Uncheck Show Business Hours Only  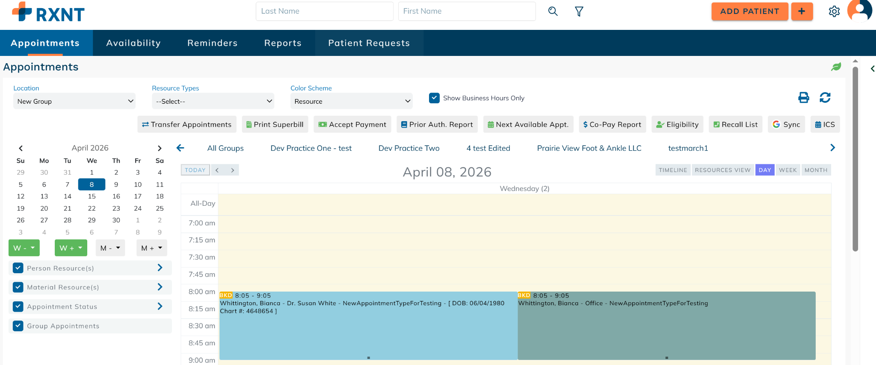434,98
